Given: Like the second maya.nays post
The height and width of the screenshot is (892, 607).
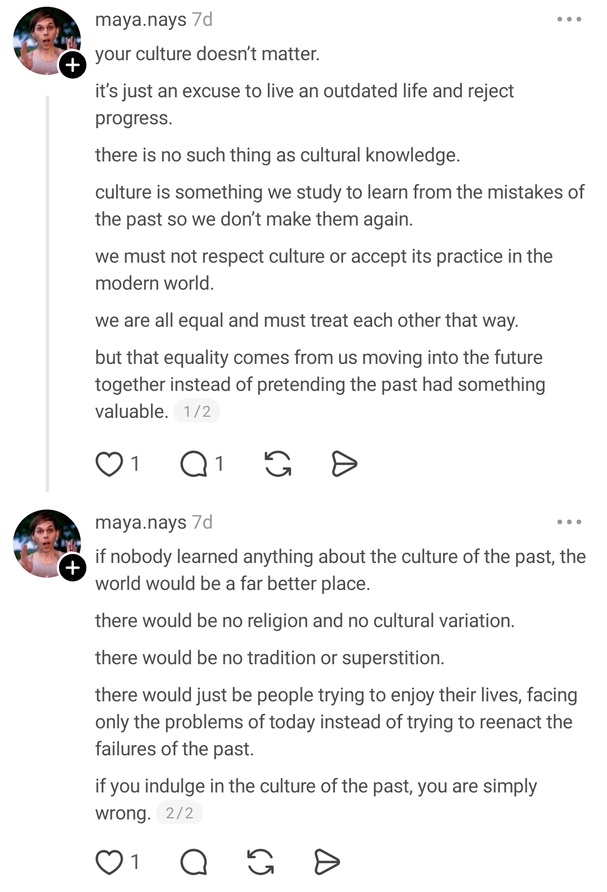Looking at the screenshot, I should tap(109, 862).
